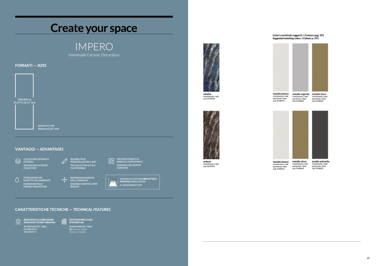Click the IMPERO collection title
376x266 pixels.
pos(94,47)
